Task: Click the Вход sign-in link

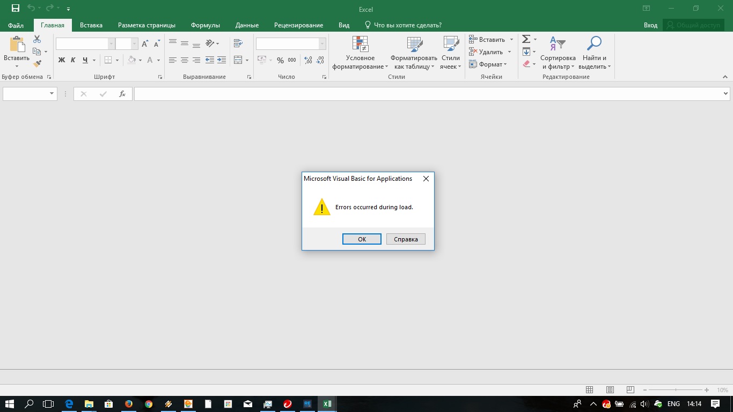Action: click(x=650, y=25)
